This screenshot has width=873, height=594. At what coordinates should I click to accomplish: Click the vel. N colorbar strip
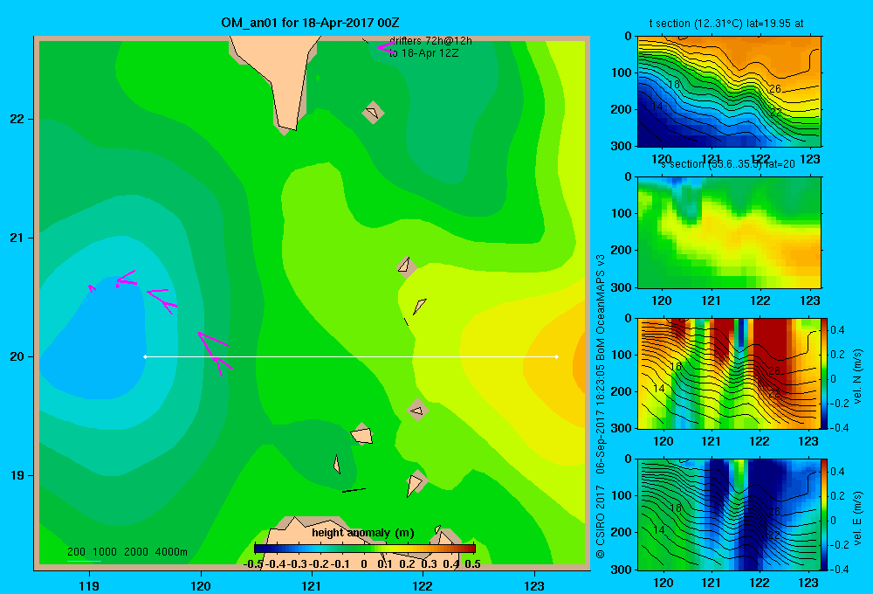coord(825,373)
